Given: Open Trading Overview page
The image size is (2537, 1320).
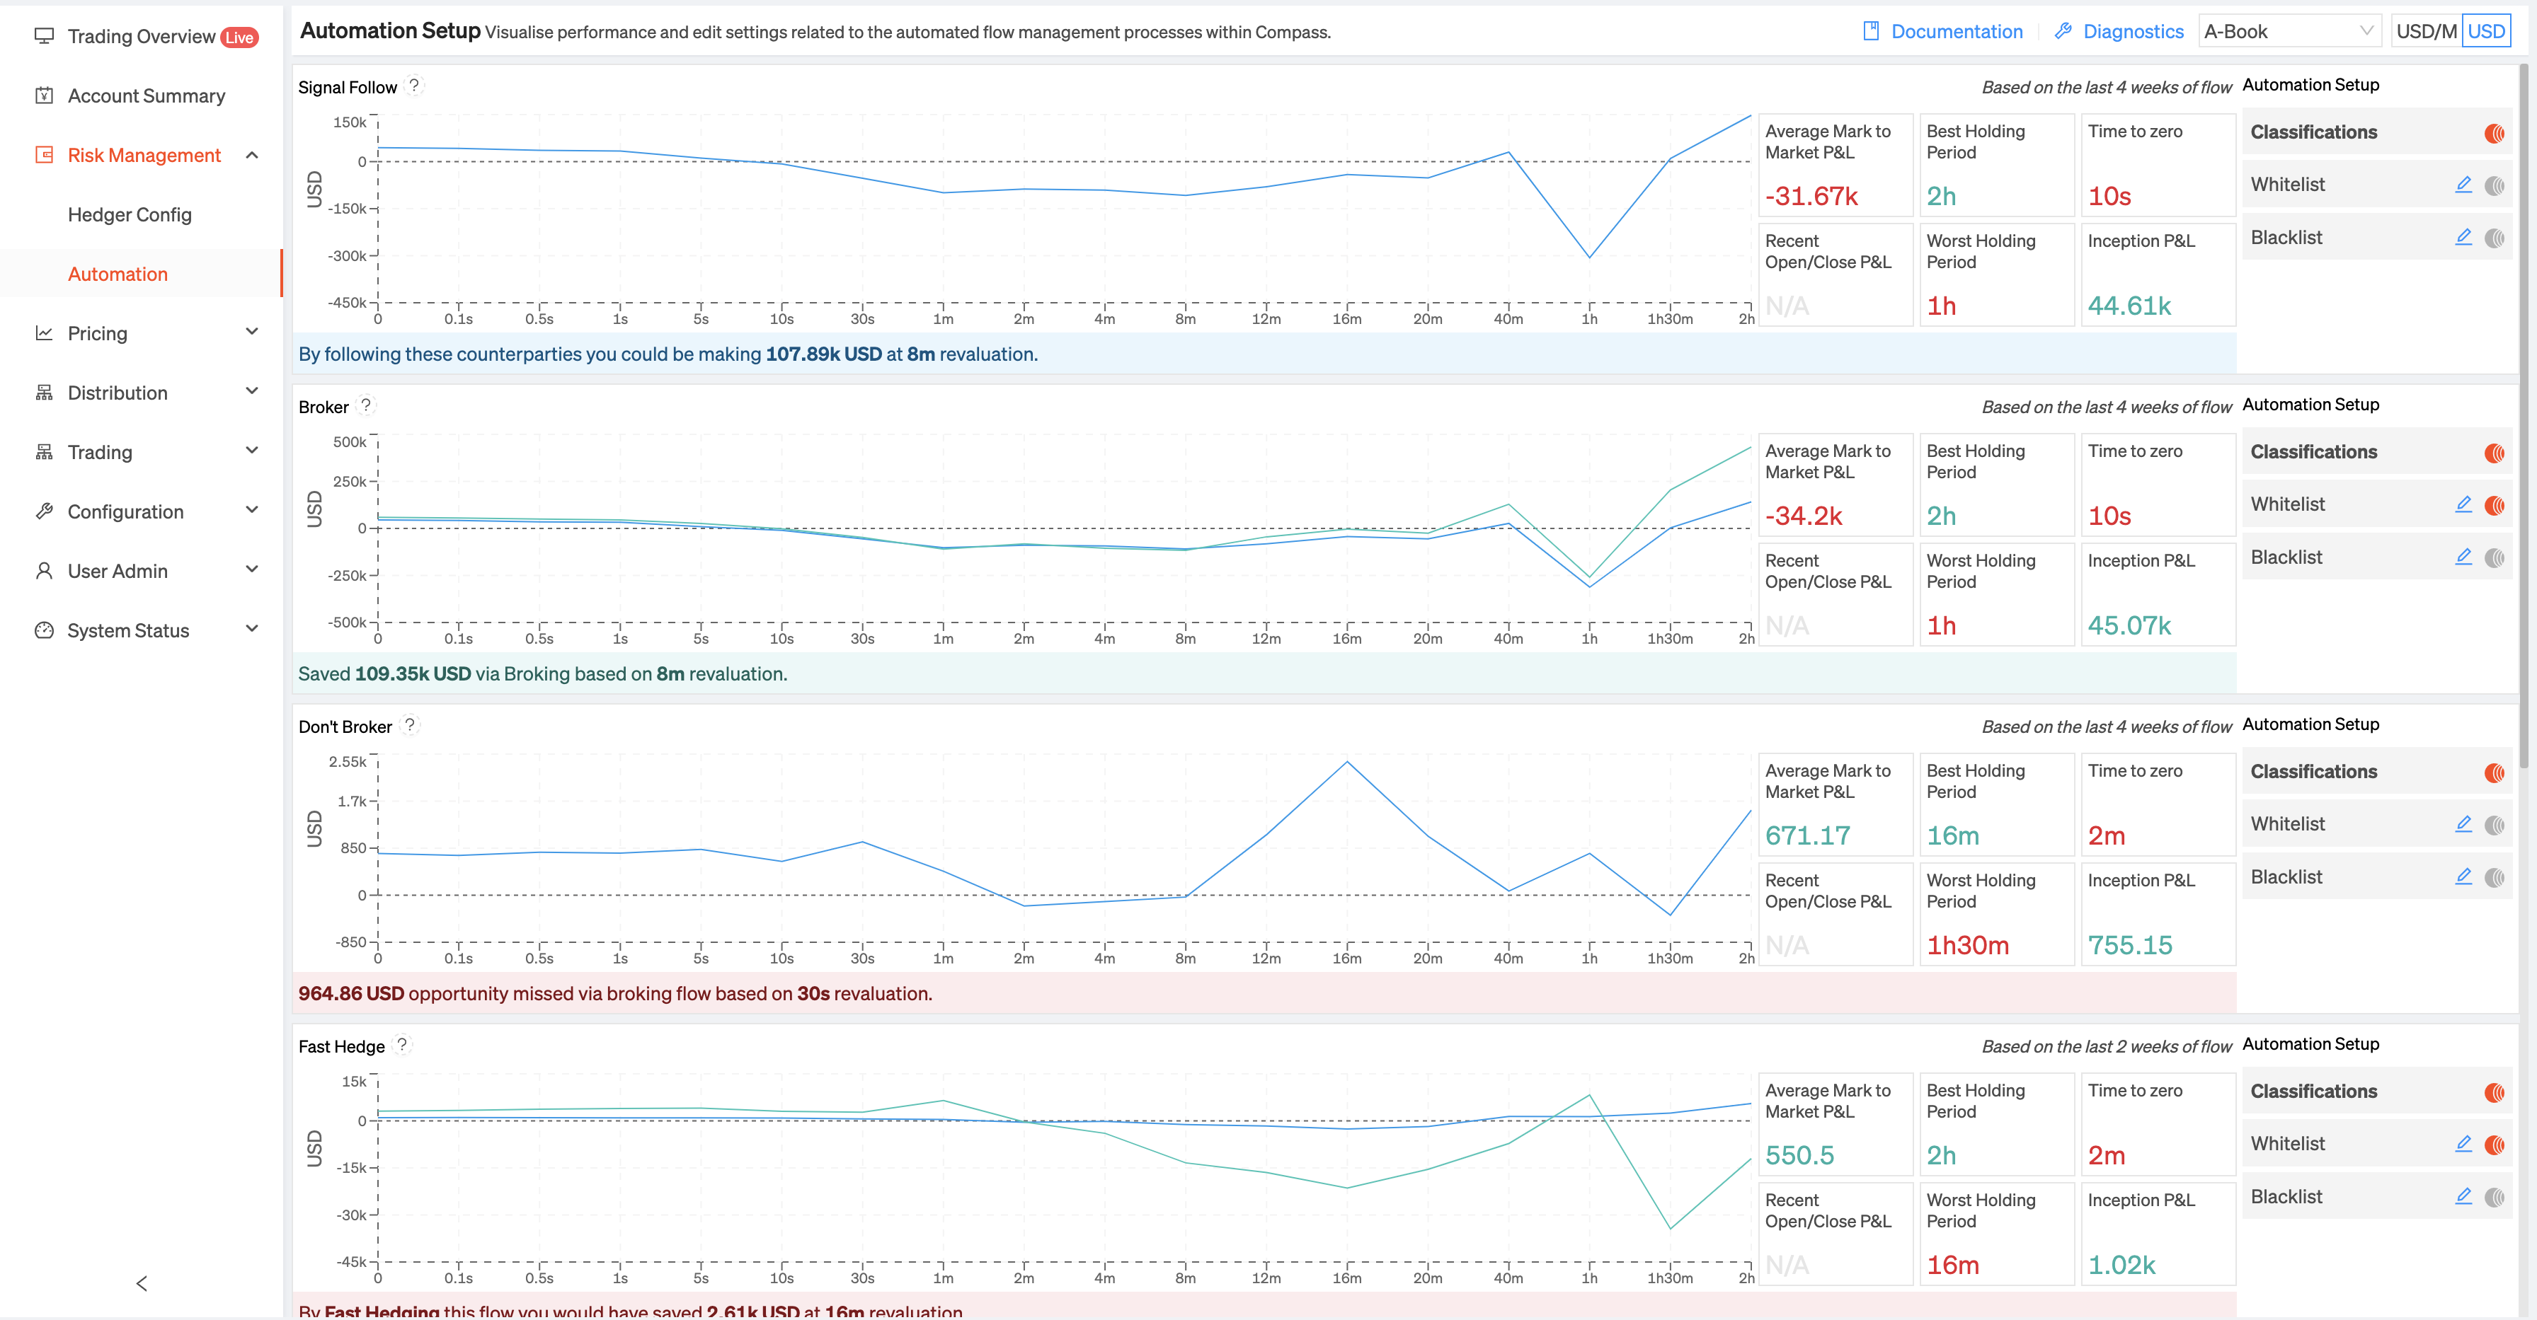Looking at the screenshot, I should (x=142, y=36).
